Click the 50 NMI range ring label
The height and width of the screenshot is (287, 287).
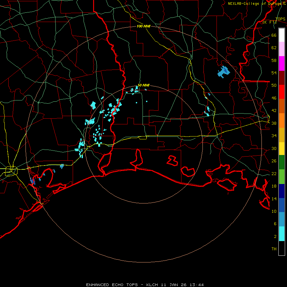pyautogui.click(x=143, y=85)
